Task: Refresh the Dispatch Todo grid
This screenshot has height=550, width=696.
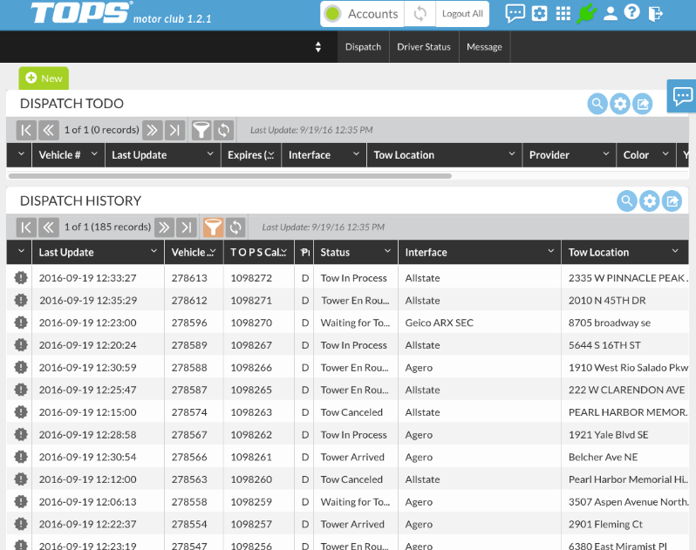Action: [x=223, y=130]
